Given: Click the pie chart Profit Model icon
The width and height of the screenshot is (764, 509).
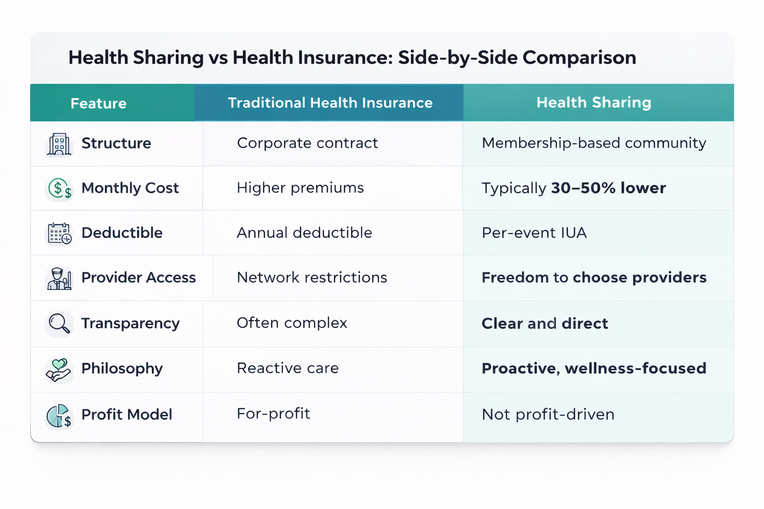Looking at the screenshot, I should (59, 416).
